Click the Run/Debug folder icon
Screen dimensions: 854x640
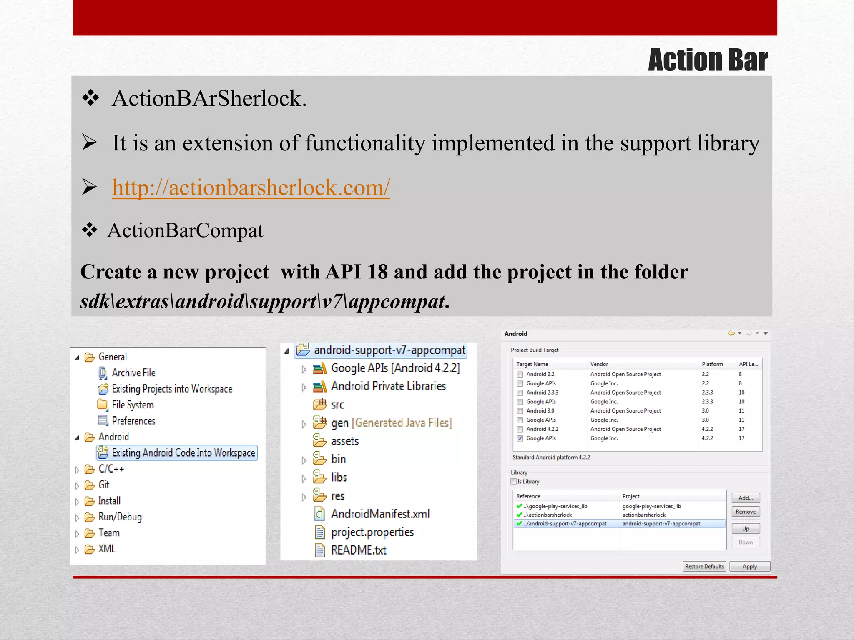[90, 517]
